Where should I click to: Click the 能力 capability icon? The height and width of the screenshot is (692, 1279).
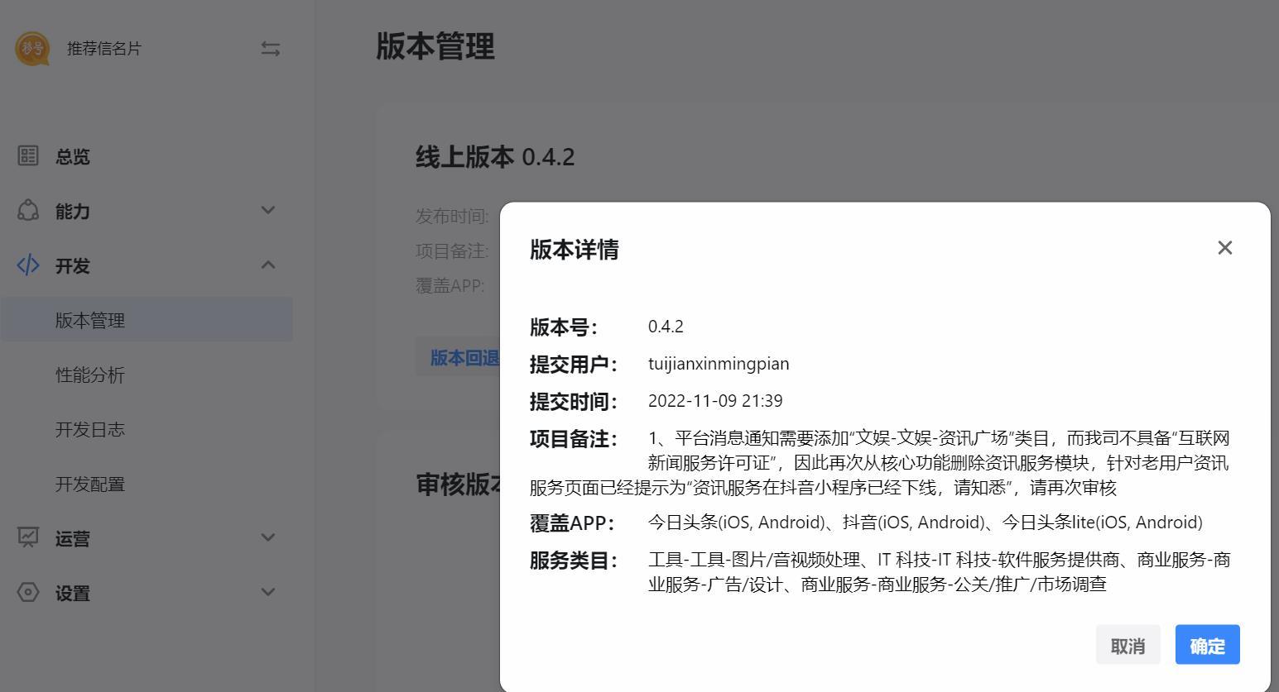pyautogui.click(x=28, y=211)
